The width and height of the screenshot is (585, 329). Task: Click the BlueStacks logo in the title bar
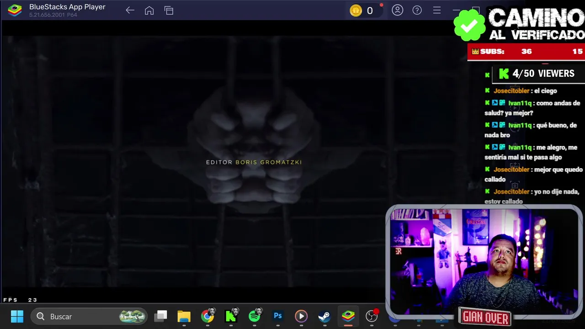click(15, 11)
